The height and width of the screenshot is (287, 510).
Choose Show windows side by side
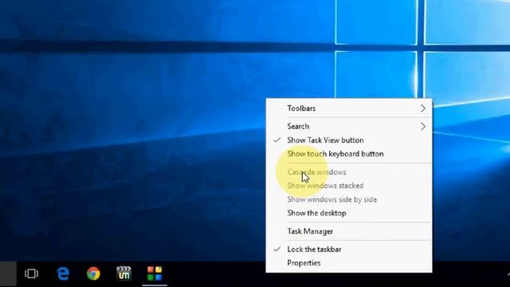pos(349,199)
